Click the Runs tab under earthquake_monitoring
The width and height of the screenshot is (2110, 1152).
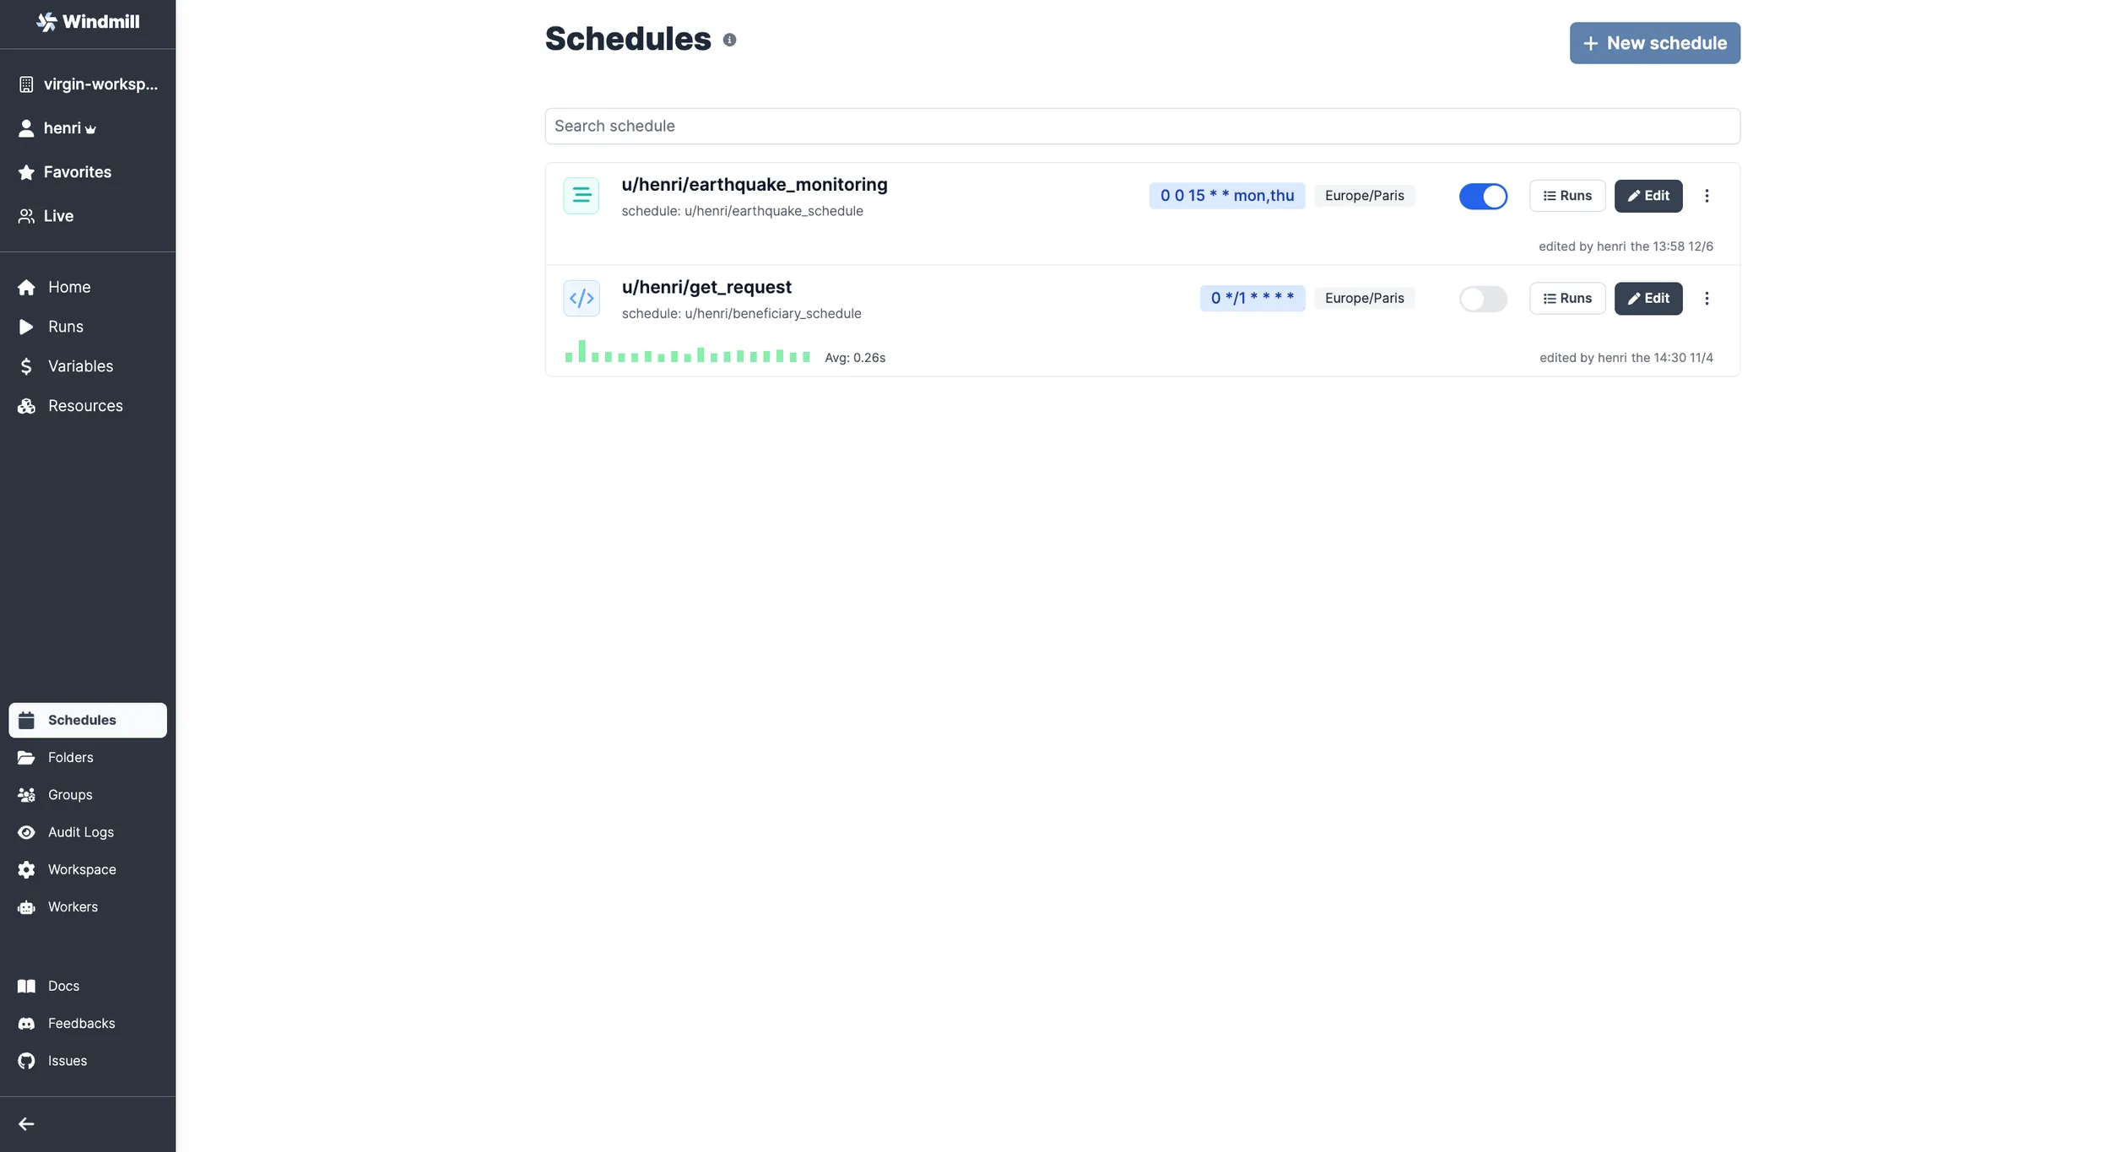1567,196
